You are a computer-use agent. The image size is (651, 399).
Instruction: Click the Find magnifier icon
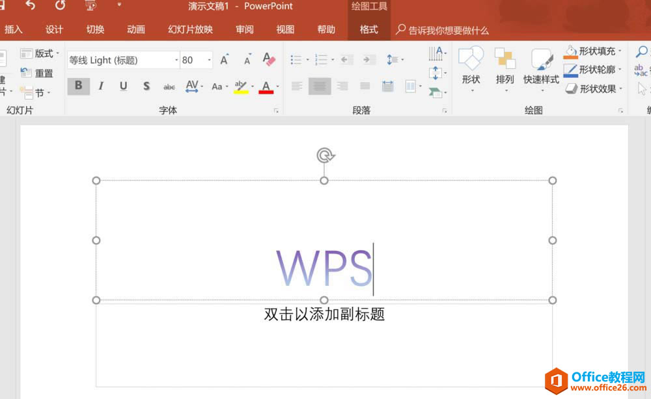click(641, 52)
